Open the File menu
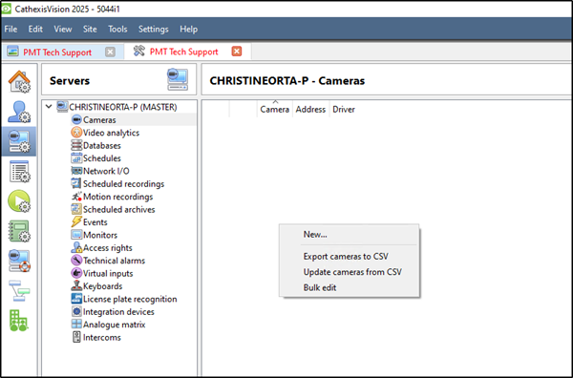The image size is (573, 378). pos(11,29)
